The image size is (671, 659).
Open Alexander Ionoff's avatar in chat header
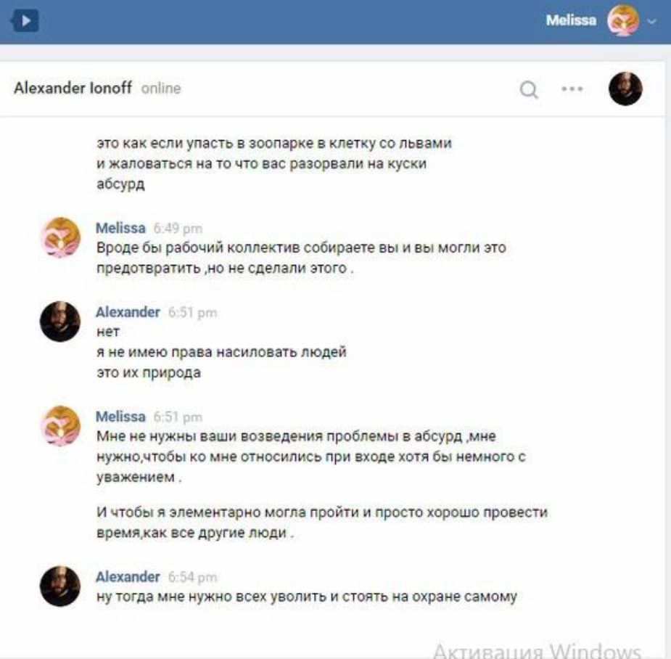[625, 89]
